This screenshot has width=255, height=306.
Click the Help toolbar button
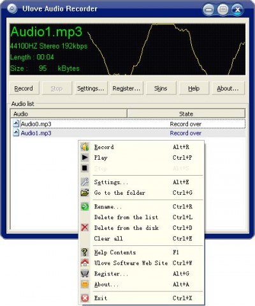coord(194,88)
